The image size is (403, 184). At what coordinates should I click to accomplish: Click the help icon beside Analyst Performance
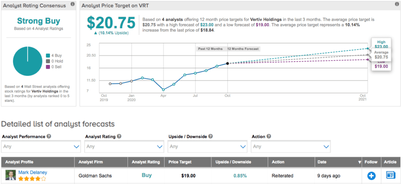[49, 136]
